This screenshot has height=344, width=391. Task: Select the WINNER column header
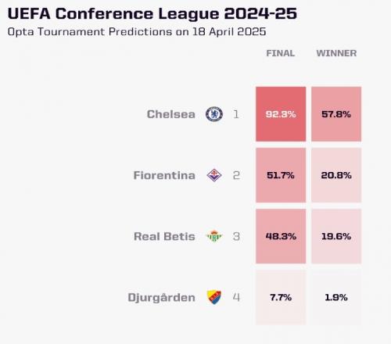click(x=336, y=53)
